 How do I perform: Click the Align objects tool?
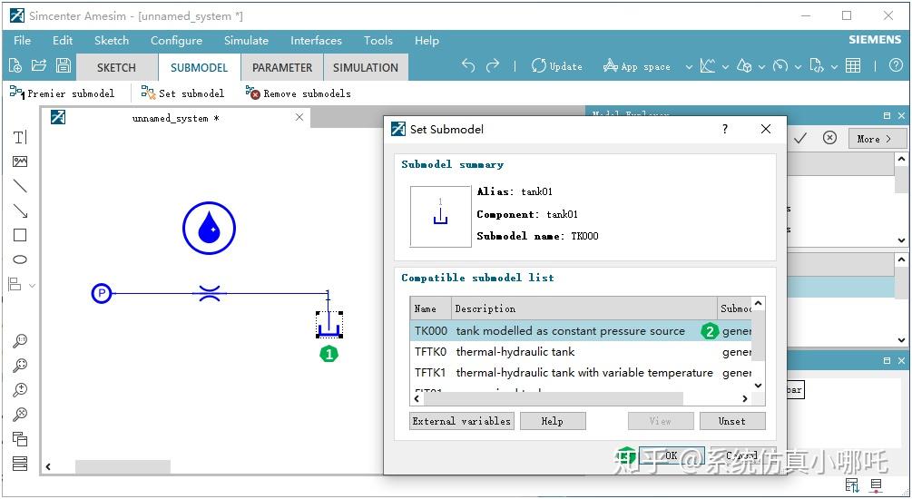15,284
